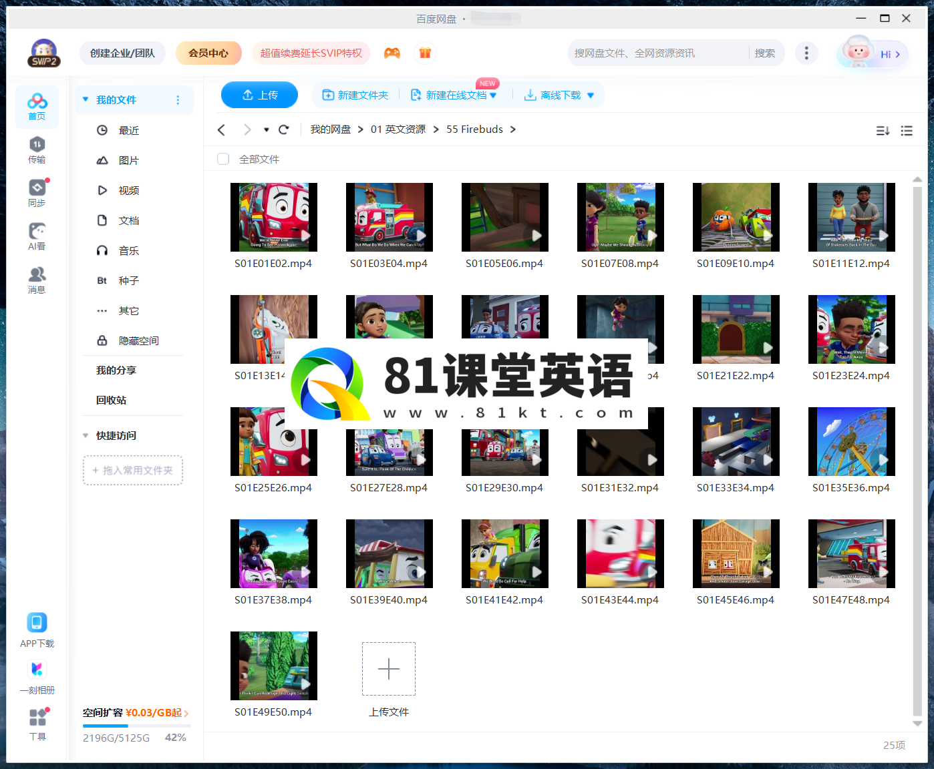934x769 pixels.
Task: Click the scrollbar down arrow
Action: (917, 724)
